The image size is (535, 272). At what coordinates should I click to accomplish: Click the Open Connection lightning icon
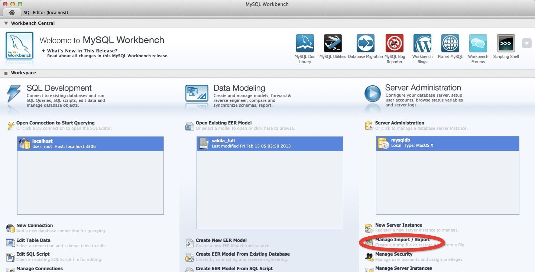[10, 126]
